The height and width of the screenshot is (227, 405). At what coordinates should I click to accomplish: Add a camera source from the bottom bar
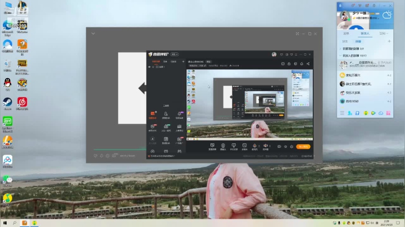223,147
